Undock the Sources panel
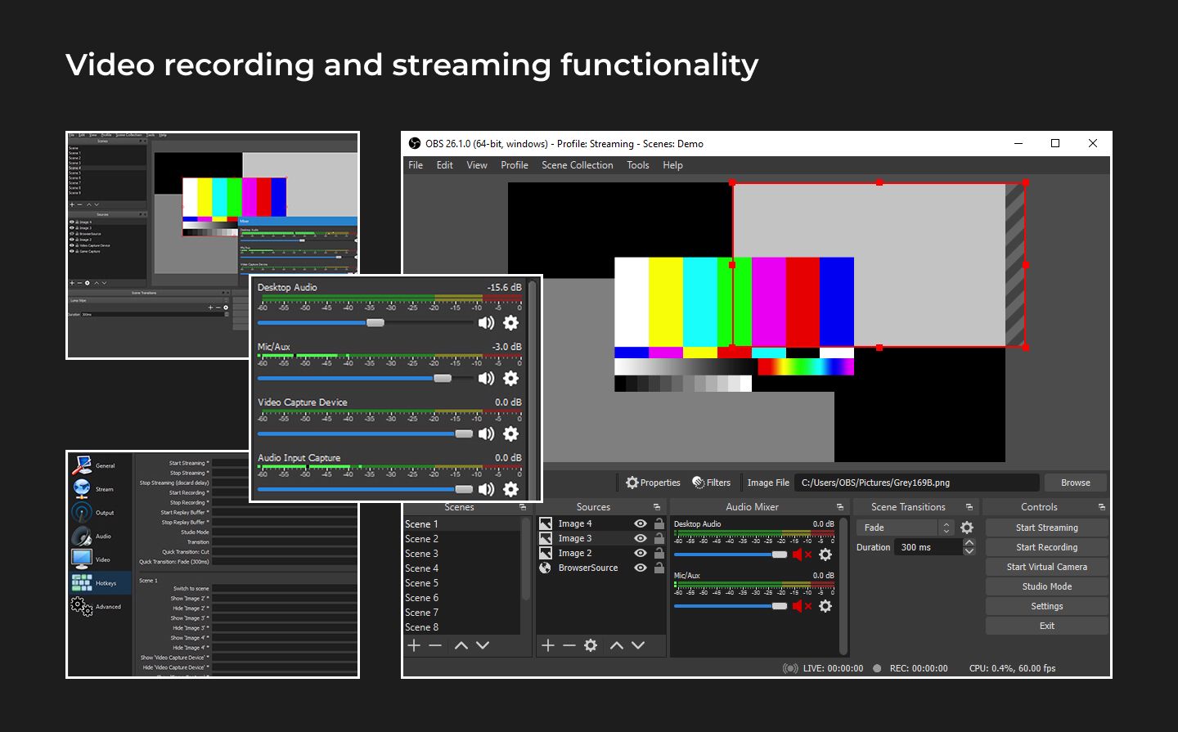Viewport: 1178px width, 732px height. coord(657,507)
